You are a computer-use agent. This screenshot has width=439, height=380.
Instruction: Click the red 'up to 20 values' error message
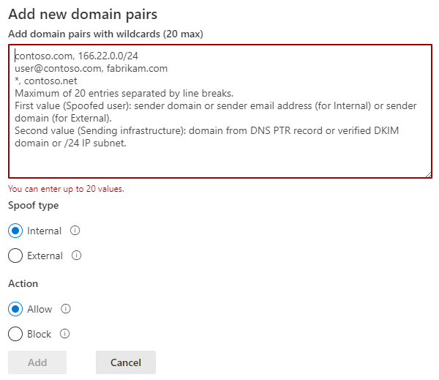point(66,189)
